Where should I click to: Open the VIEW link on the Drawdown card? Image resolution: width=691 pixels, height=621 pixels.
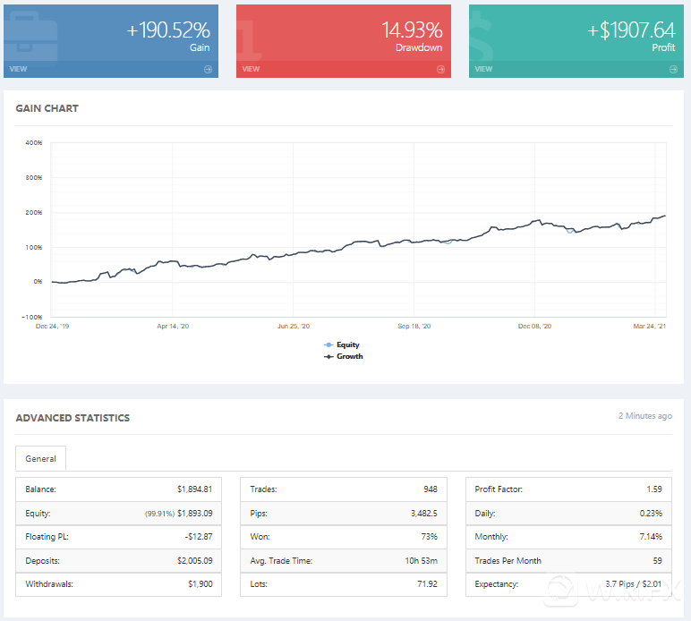tap(251, 69)
